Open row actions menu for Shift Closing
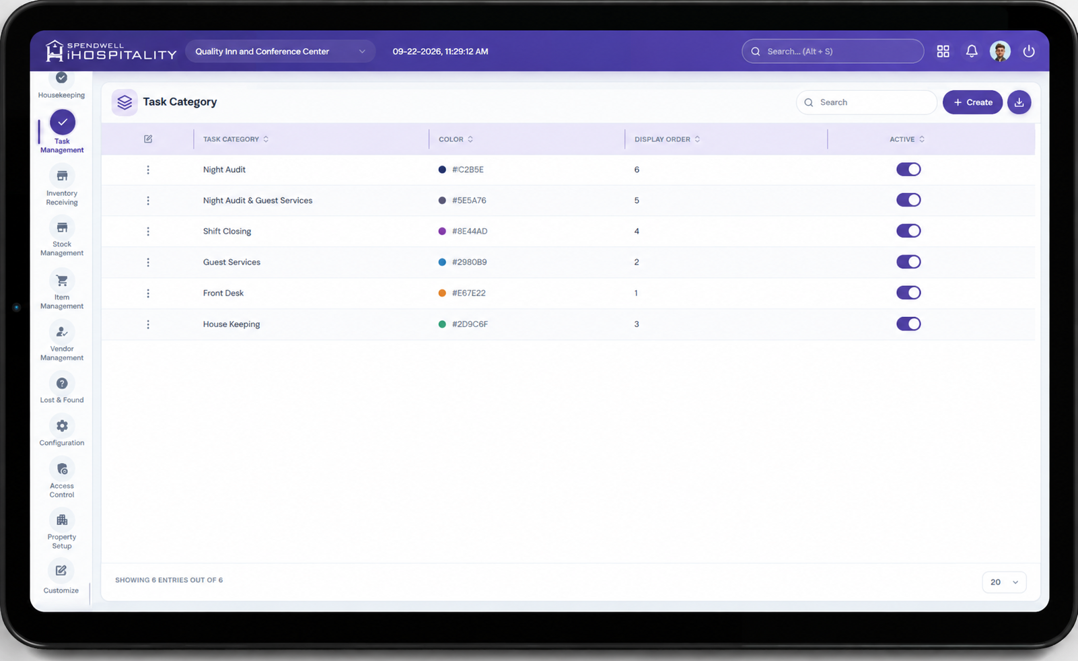Image resolution: width=1078 pixels, height=661 pixels. [x=148, y=232]
